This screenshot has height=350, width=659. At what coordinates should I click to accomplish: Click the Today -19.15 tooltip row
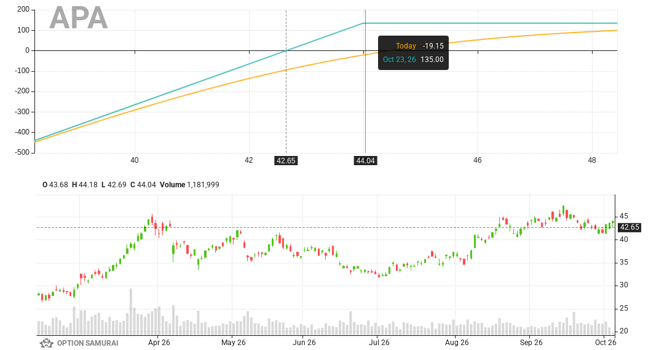[x=419, y=45]
